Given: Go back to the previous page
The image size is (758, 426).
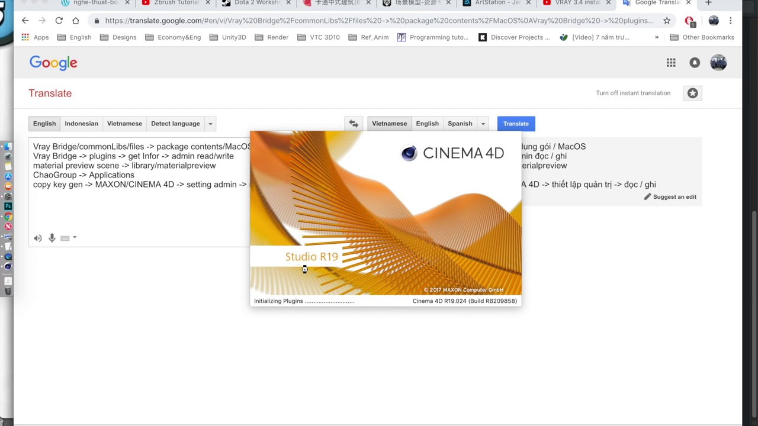Looking at the screenshot, I should (x=25, y=21).
